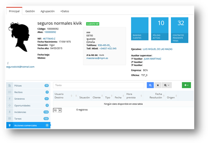Sort by Usuario Destino column
This screenshot has height=143, width=208.
[63, 96]
